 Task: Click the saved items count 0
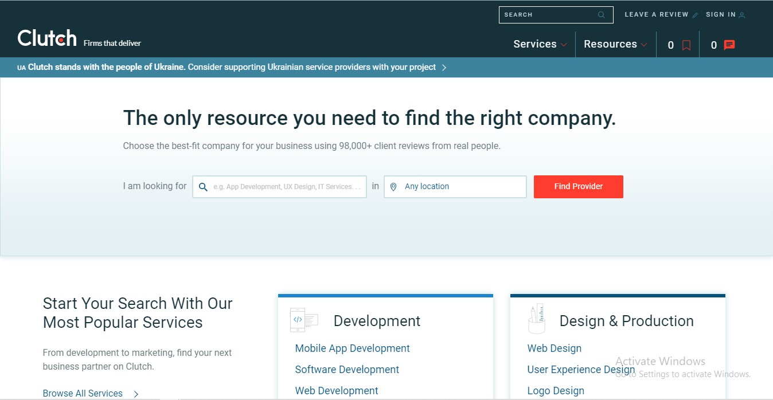point(671,45)
